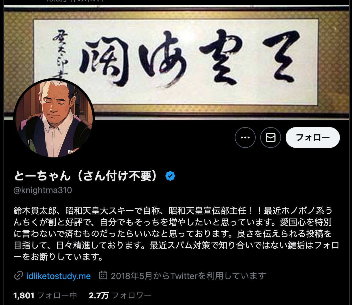Click the display name とーちゃん（さん付け不要）
Image resolution: width=352 pixels, height=305 pixels.
(86, 176)
